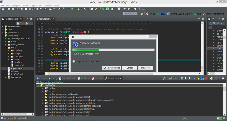This screenshot has width=227, height=121.
Task: Collapse the sirius folder
Action: [6, 48]
